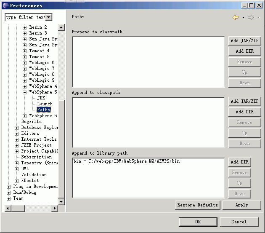
Task: Click Add DIR for library path
Action: point(240,162)
